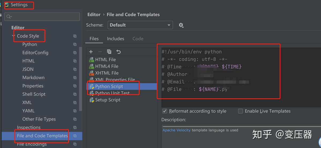Click the project-level icon beside Shell Script
The width and height of the screenshot is (321, 148).
click(x=75, y=94)
